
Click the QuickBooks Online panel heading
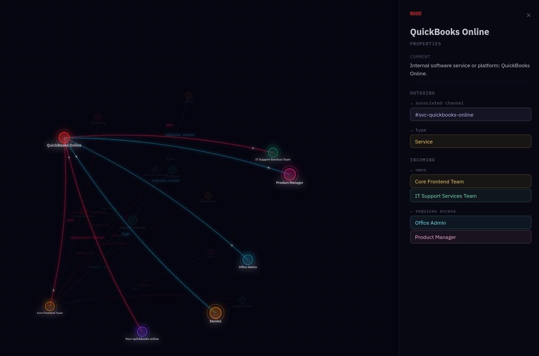(449, 32)
